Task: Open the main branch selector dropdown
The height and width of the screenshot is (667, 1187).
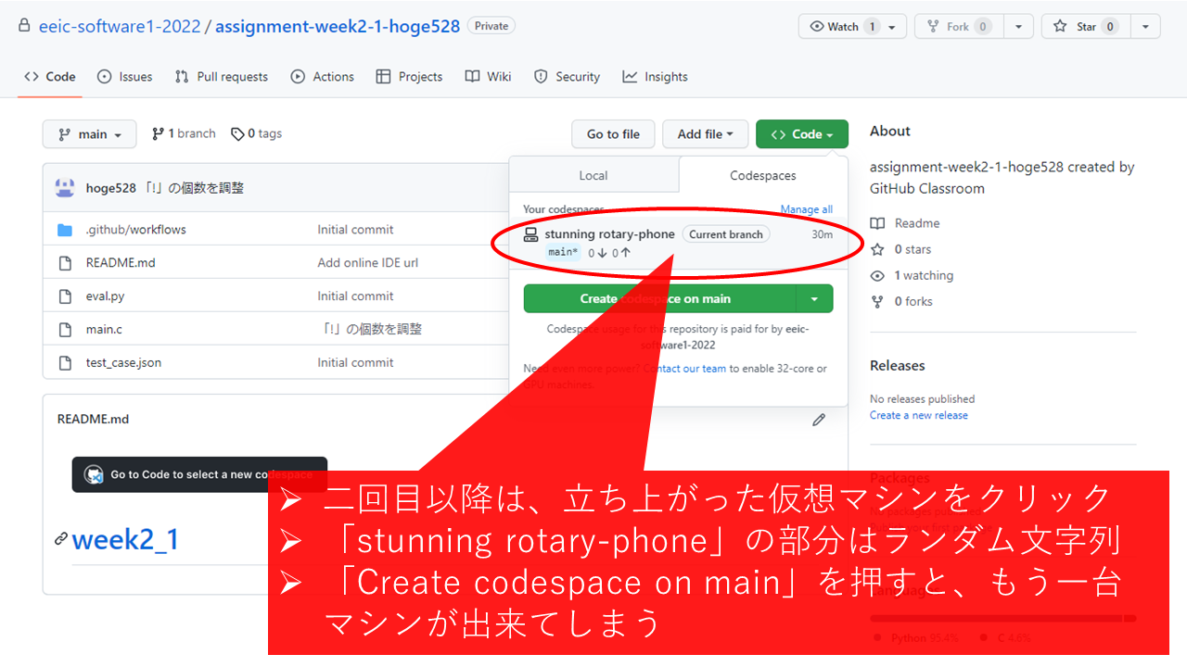Action: tap(90, 134)
